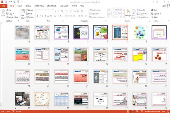The image size is (170, 113).
Task: Click Convert to SmartArt
Action: [x=97, y=17]
